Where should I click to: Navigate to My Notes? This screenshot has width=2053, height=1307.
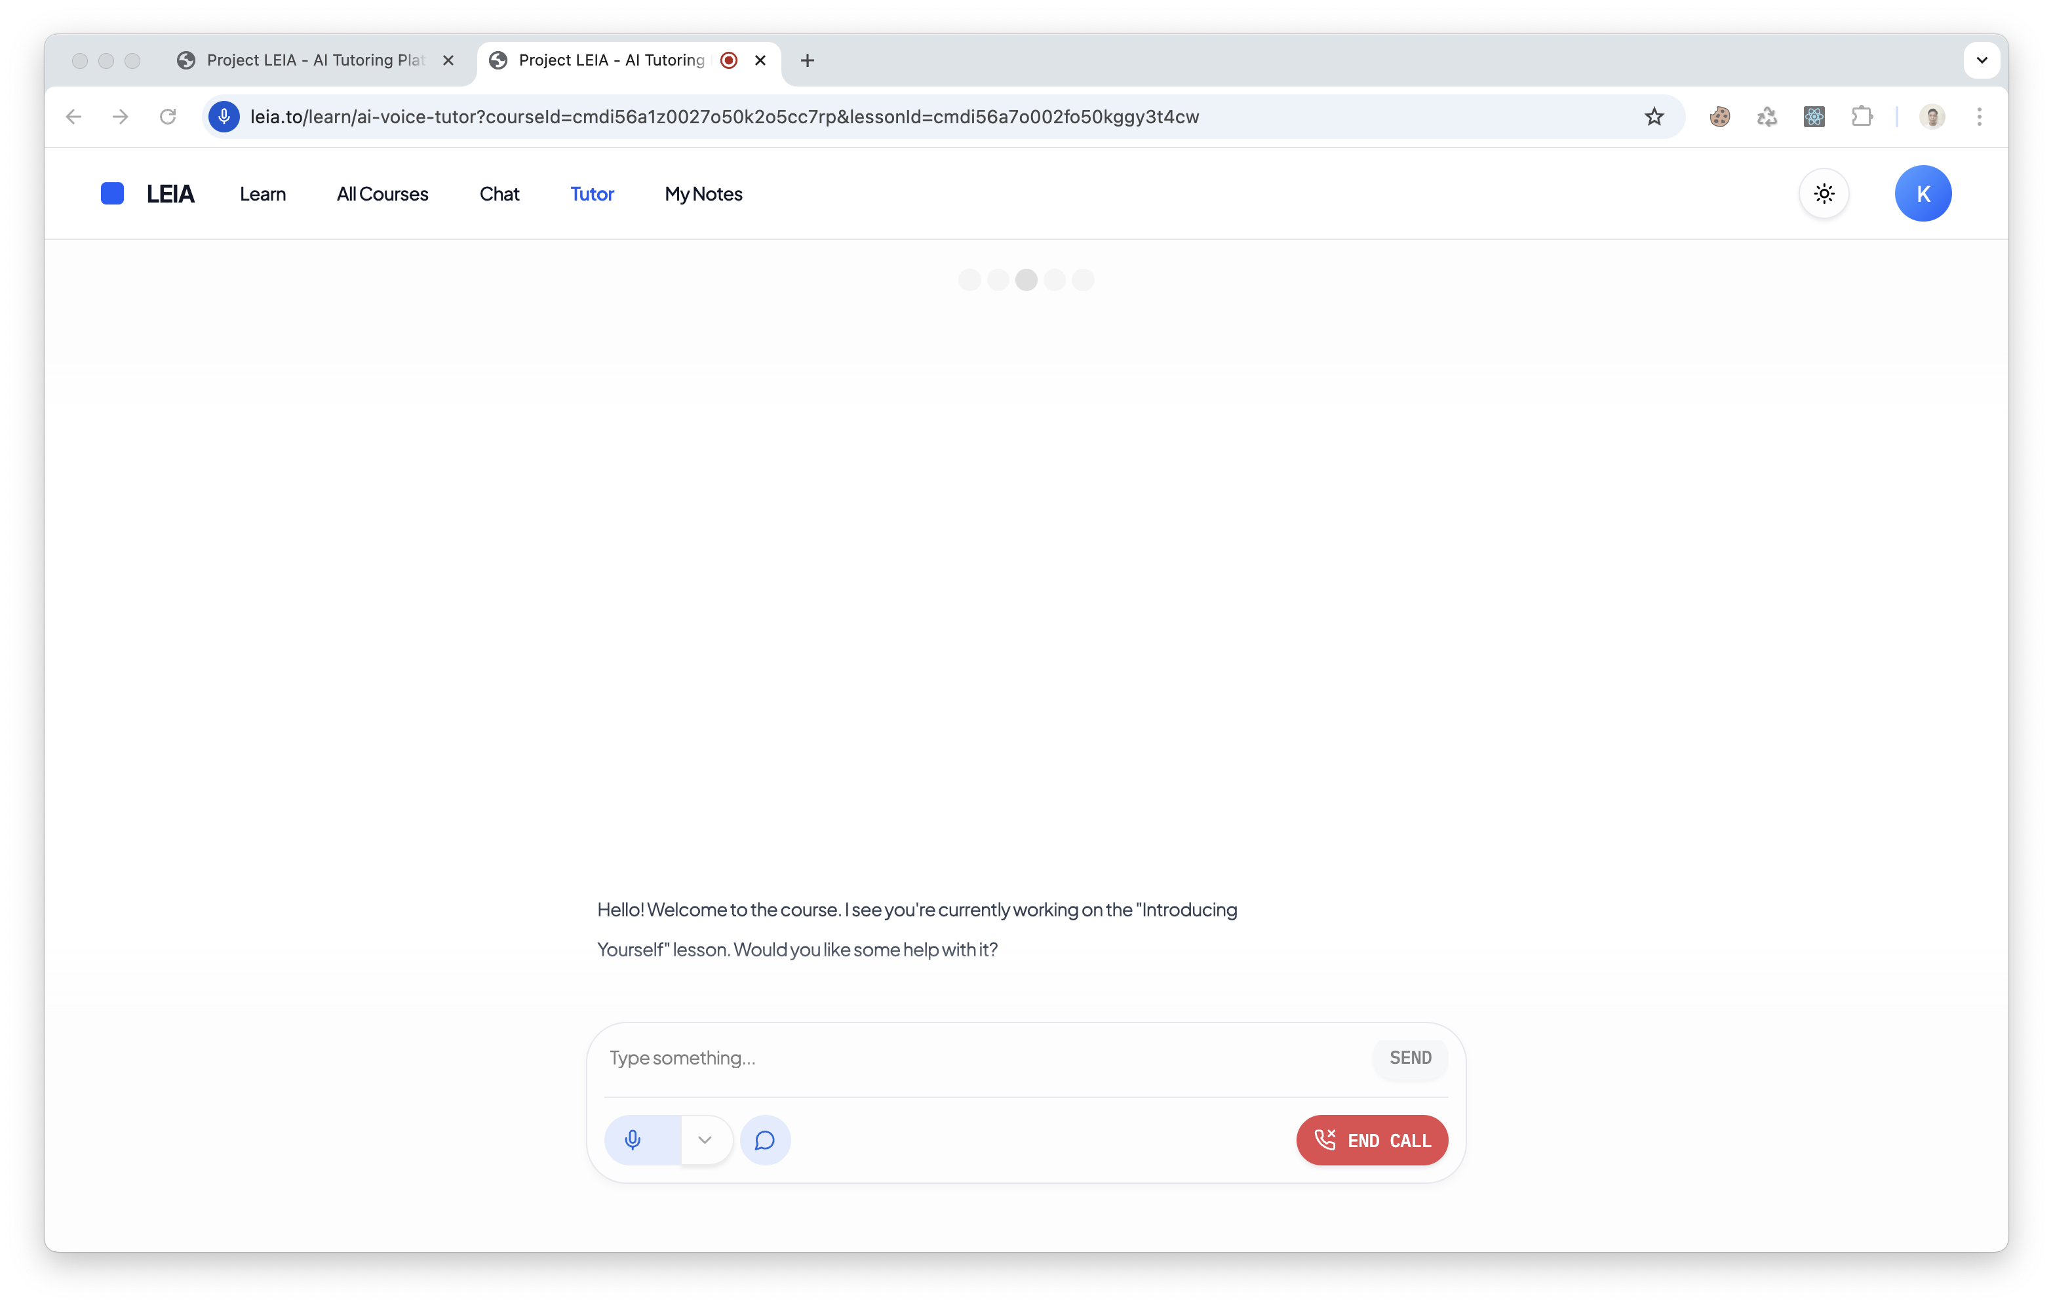[703, 195]
